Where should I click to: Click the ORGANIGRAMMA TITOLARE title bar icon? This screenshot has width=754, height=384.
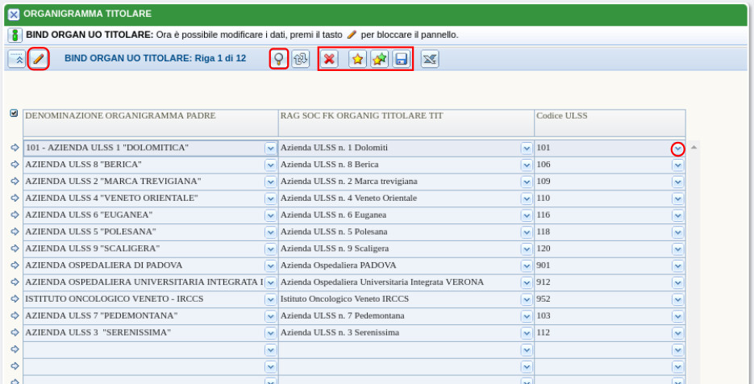coord(13,14)
